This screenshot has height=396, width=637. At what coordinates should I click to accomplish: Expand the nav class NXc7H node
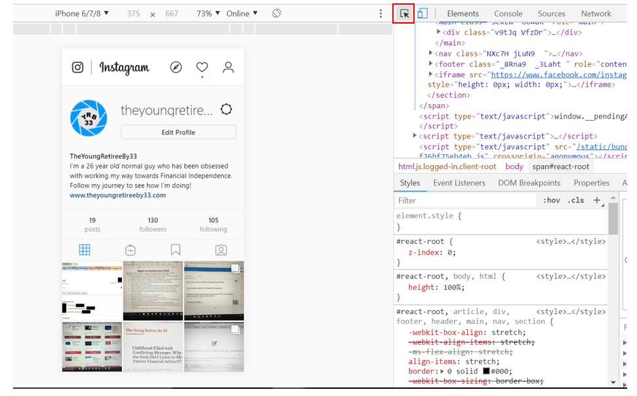(430, 53)
